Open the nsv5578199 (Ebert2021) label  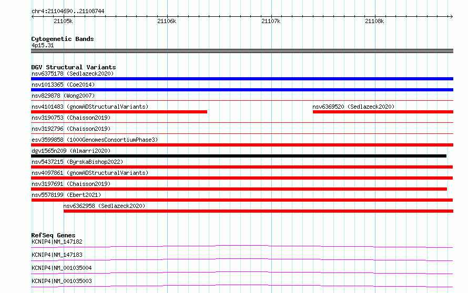(x=66, y=195)
